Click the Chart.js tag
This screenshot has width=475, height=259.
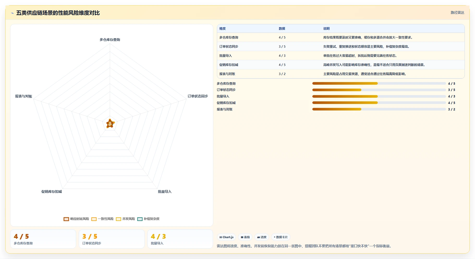tap(226, 237)
